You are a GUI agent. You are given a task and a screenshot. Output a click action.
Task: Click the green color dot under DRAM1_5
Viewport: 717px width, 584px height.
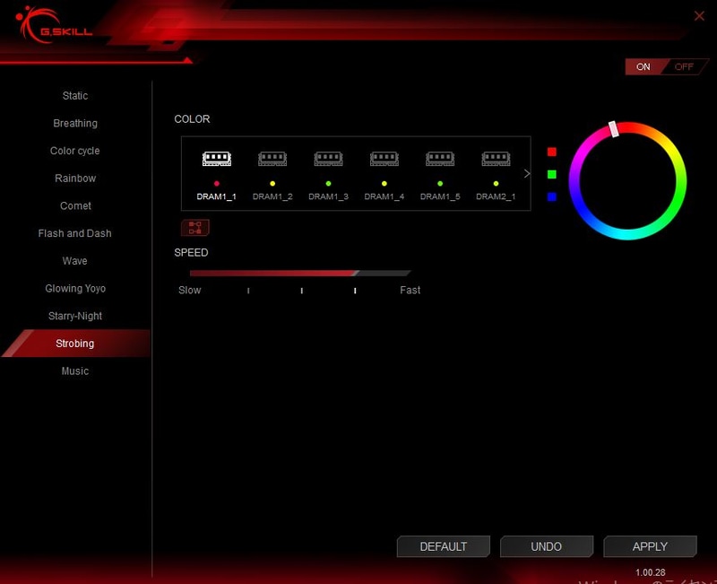tap(440, 184)
